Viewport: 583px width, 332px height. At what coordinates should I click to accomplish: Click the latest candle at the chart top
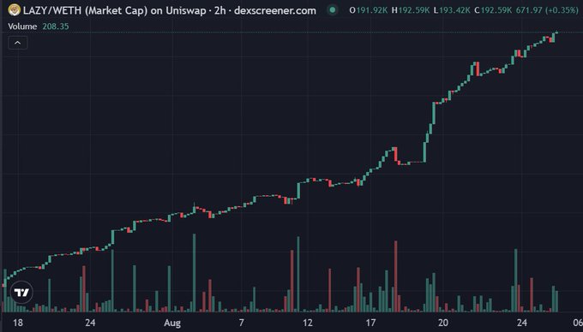click(556, 33)
